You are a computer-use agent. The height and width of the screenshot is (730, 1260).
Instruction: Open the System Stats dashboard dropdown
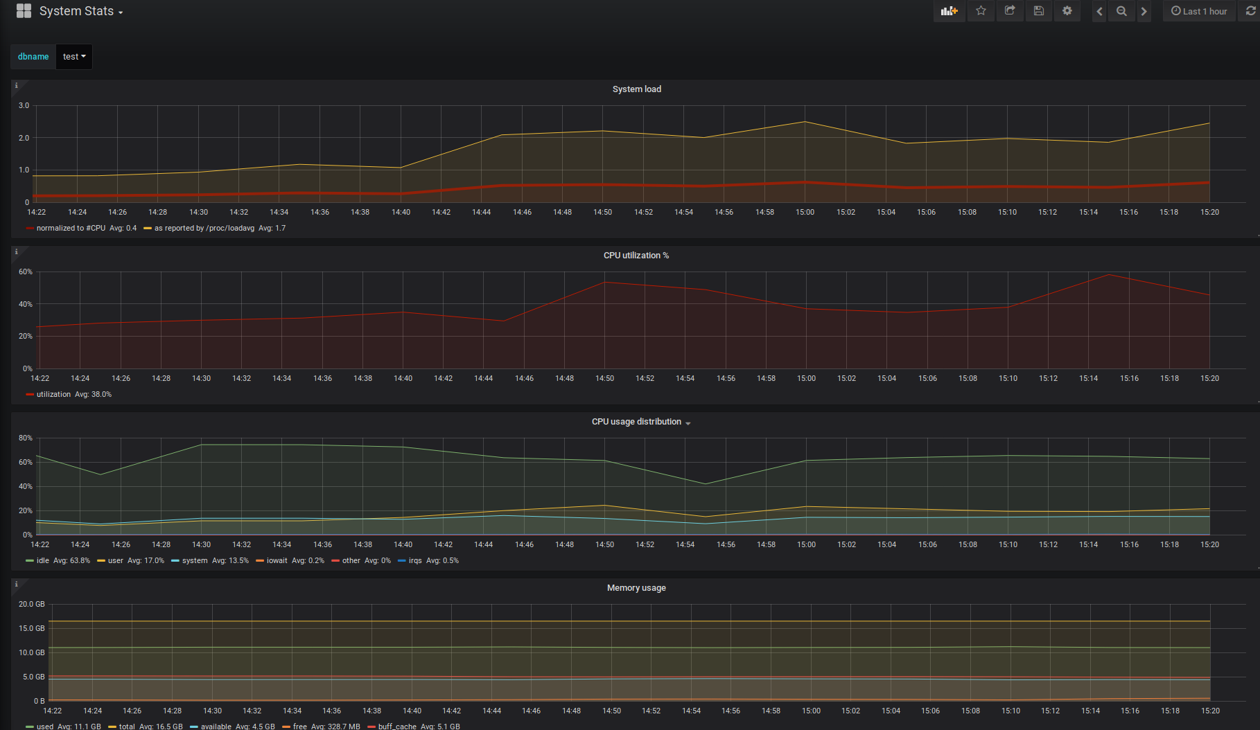80,12
